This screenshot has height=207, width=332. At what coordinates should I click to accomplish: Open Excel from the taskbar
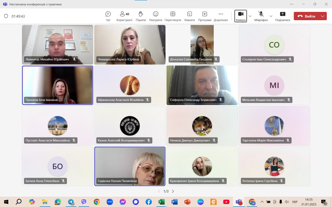click(x=162, y=202)
